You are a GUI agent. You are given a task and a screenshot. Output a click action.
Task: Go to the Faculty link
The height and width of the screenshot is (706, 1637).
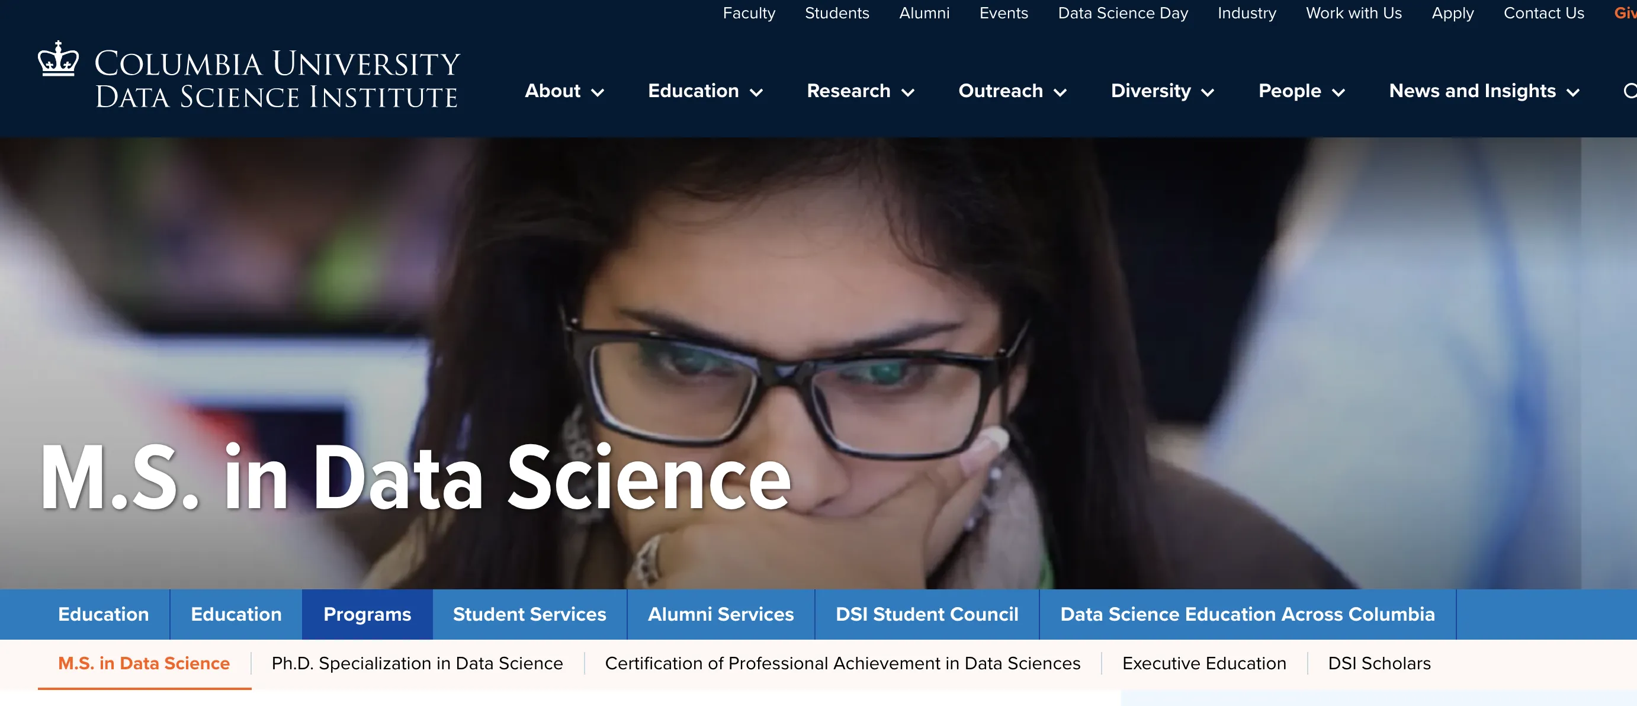[x=749, y=14]
